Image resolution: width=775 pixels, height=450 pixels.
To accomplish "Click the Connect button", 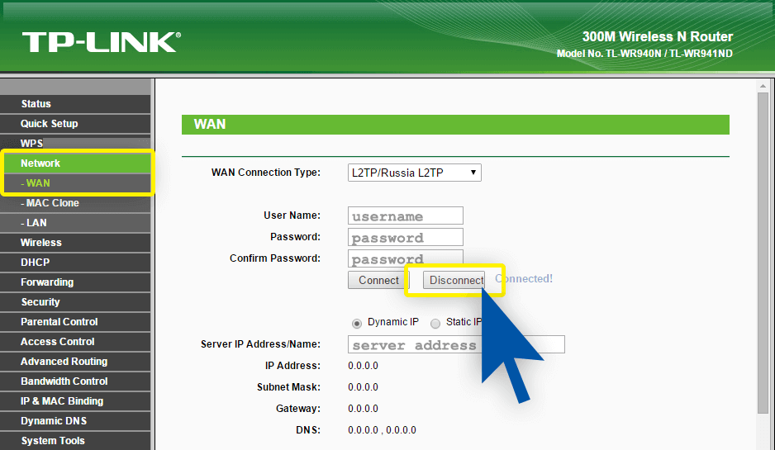I will [378, 280].
